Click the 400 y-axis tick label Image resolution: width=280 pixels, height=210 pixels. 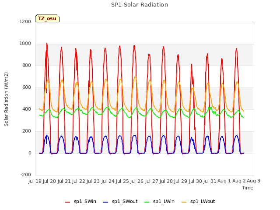27,109
